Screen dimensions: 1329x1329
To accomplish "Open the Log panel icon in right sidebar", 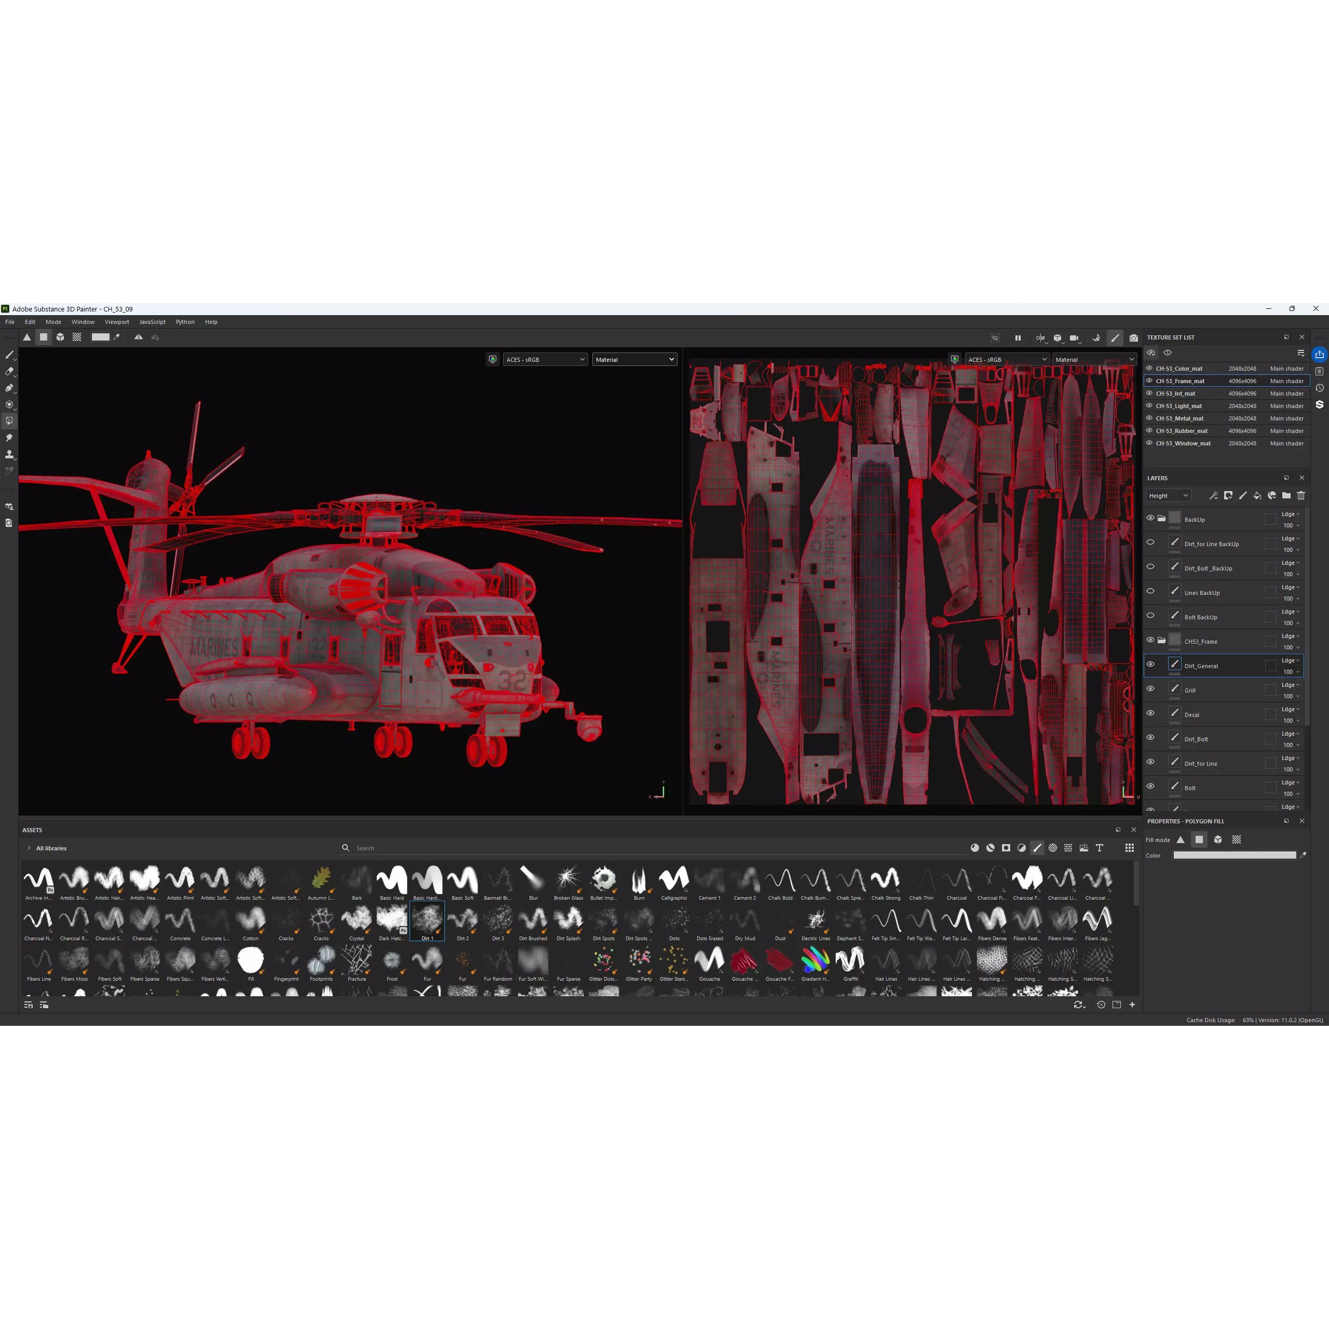I will (1319, 372).
